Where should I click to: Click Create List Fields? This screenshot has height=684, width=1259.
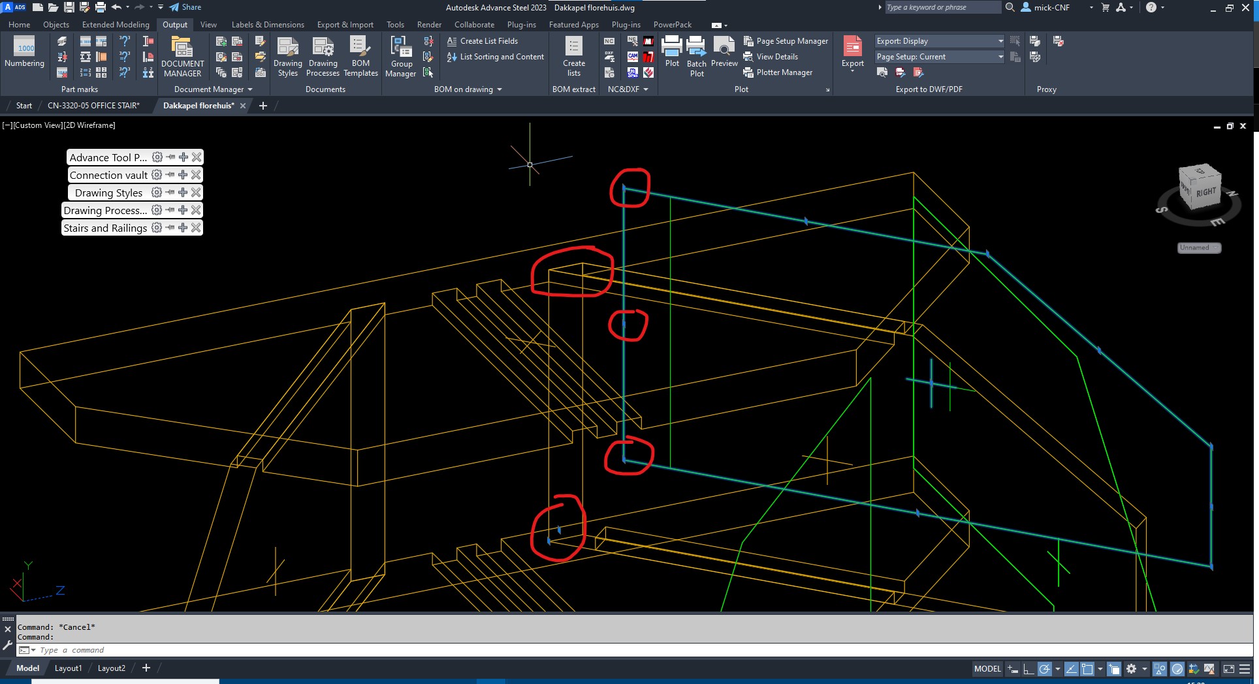(x=482, y=41)
